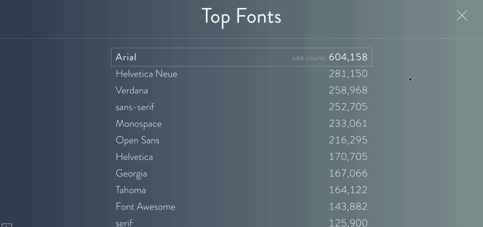Image resolution: width=483 pixels, height=227 pixels.
Task: Click the Arial site count 604,158
Action: click(348, 57)
